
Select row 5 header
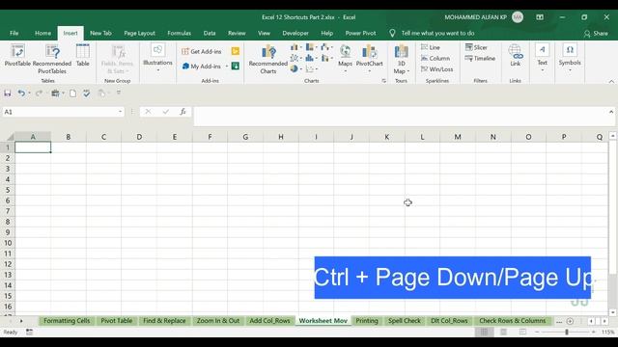pyautogui.click(x=7, y=190)
